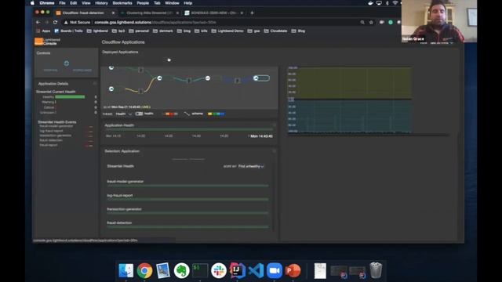Click the 'Mon 14:43:45' timeline label
This screenshot has height=282, width=502.
261,136
